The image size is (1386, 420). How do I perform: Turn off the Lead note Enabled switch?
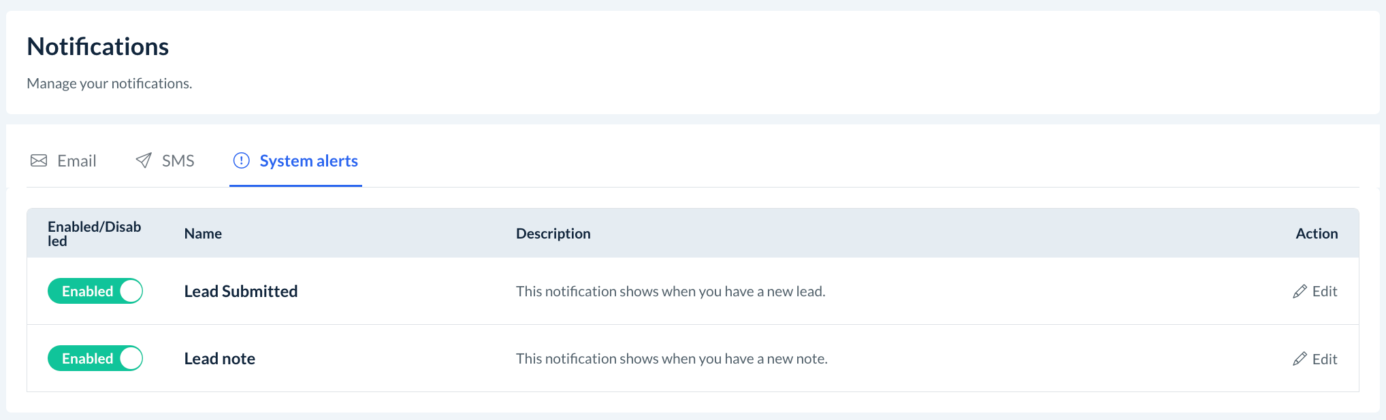pyautogui.click(x=95, y=358)
